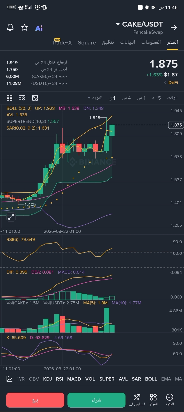The image size is (184, 412).
Task: Tap the AVL 1.835 legend
Action: click(x=17, y=115)
